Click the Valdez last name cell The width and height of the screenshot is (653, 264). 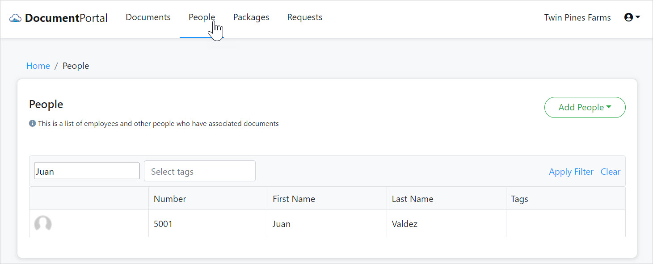click(404, 224)
